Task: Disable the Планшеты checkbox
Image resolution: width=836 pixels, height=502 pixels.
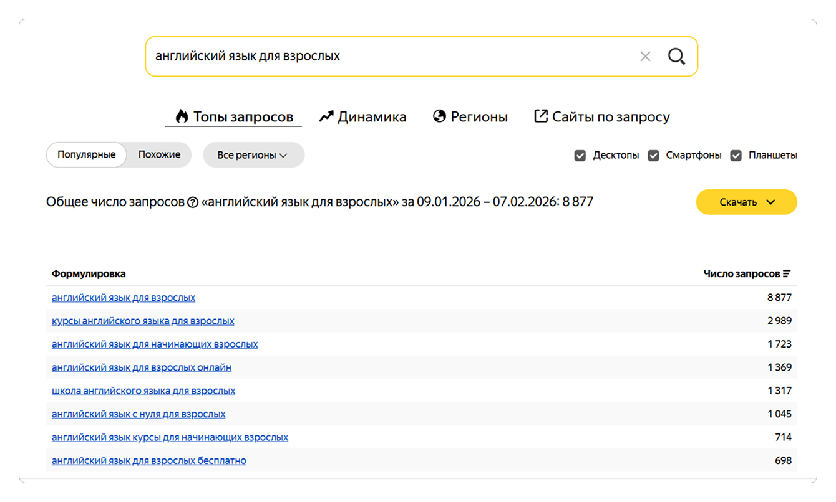Action: [736, 156]
